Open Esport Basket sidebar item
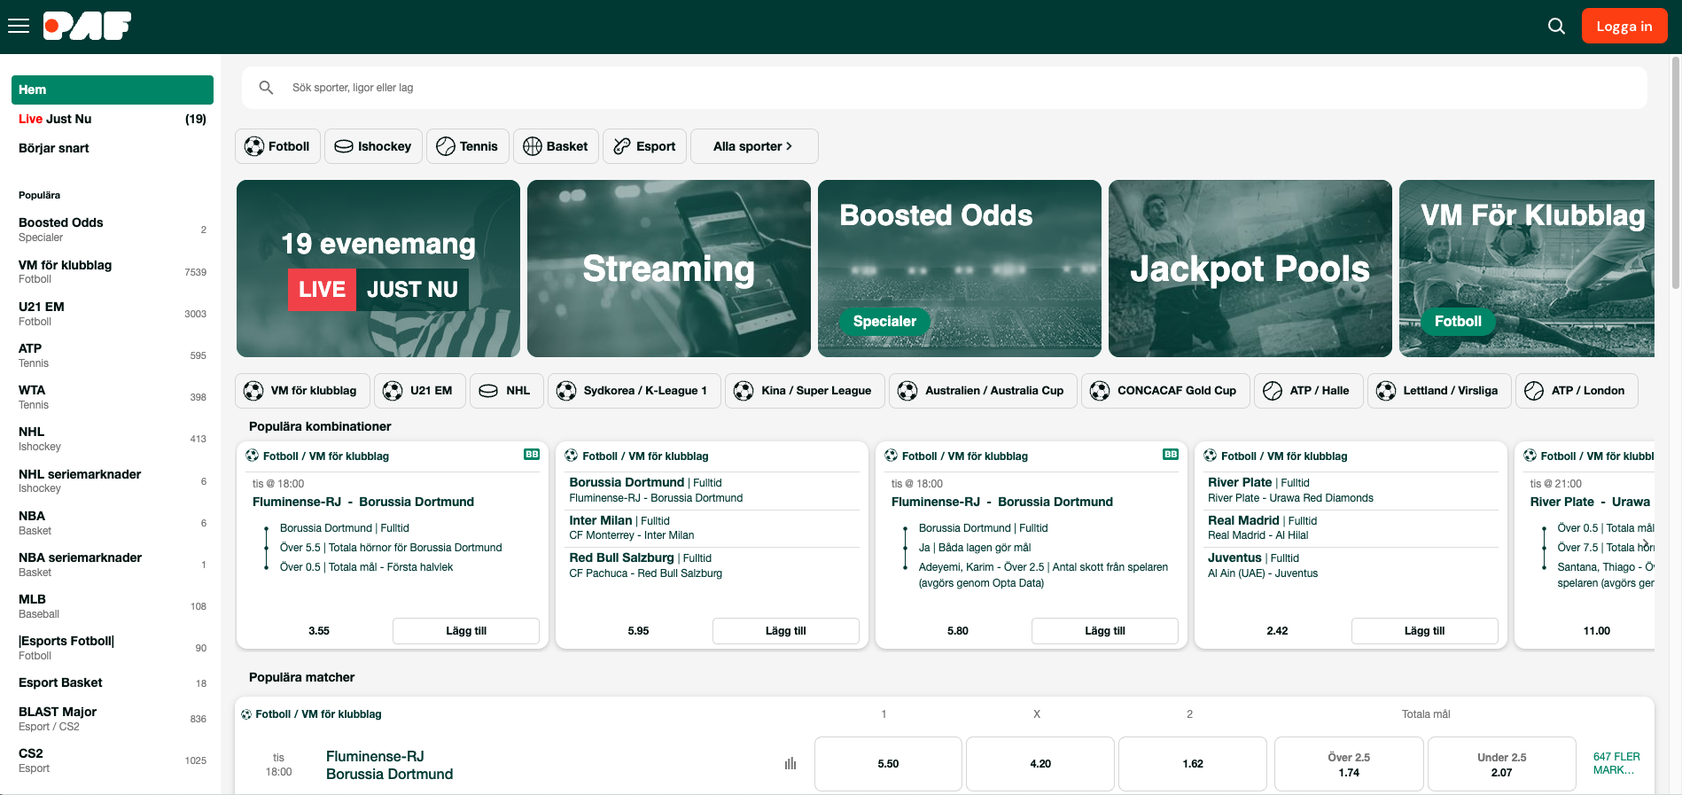Screen dimensions: 1682x795 [113, 682]
